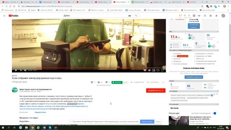Click the предпродажная подготовка video tag
This screenshot has height=130, width=231.
coord(197,98)
